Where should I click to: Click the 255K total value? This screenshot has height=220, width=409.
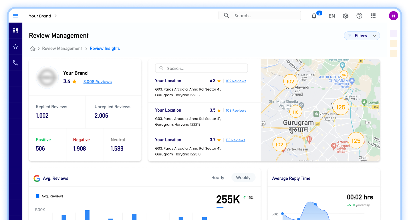(228, 200)
